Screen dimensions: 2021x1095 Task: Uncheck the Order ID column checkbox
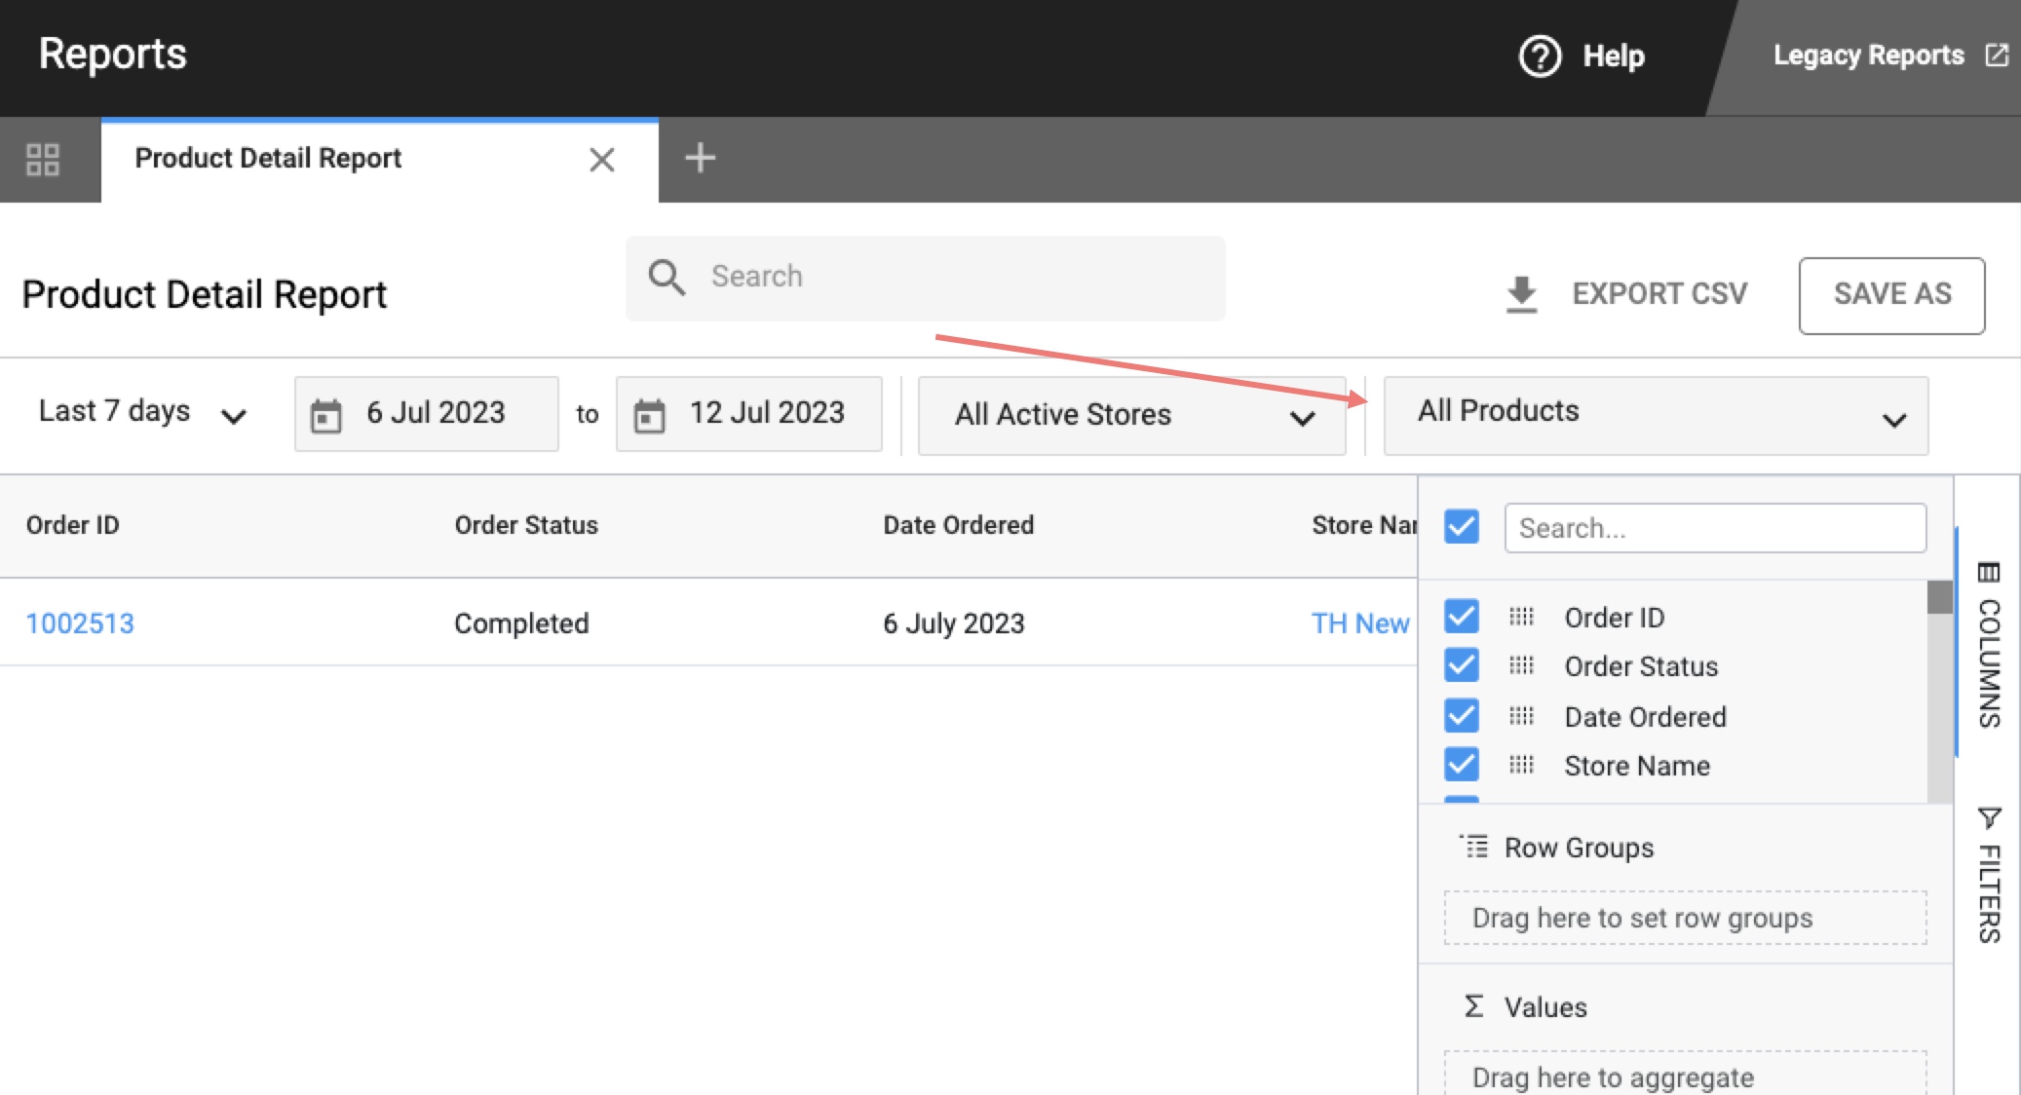[x=1462, y=617]
